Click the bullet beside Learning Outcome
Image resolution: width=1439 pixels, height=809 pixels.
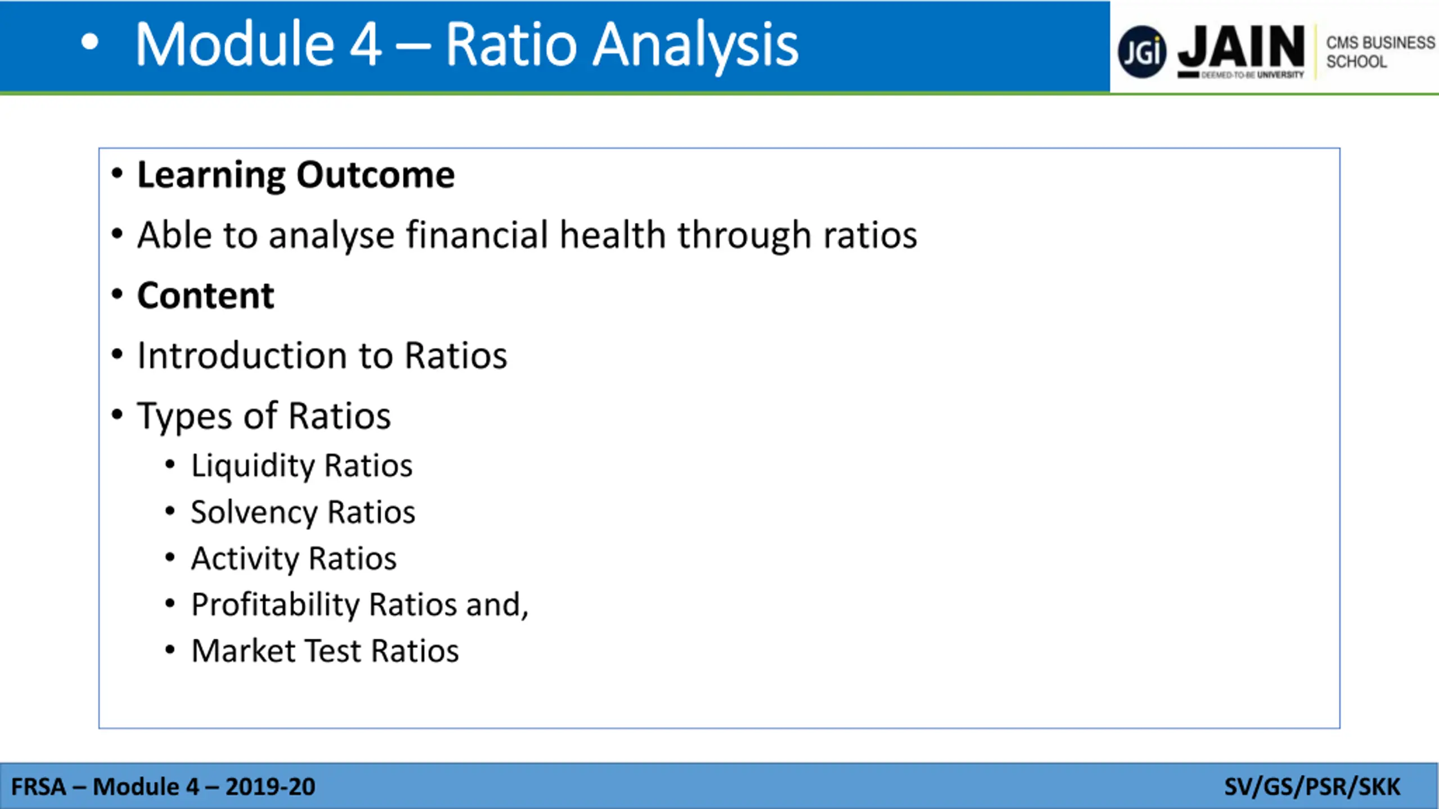point(117,174)
